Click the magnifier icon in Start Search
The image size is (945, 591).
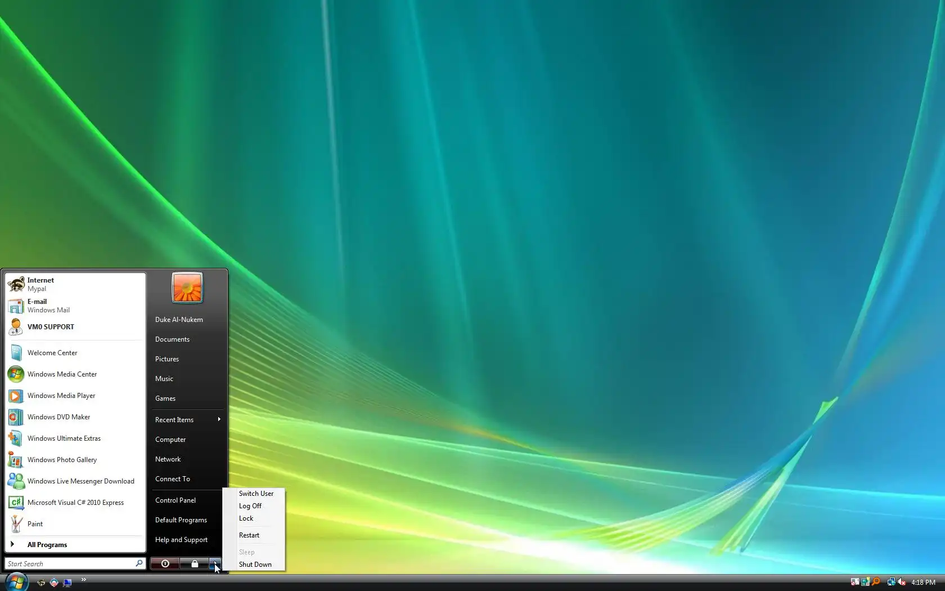coord(139,563)
